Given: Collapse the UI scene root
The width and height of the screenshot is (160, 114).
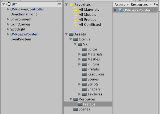Looking at the screenshot, I should [4, 4].
